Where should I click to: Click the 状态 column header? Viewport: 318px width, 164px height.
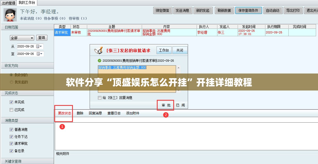pyautogui.click(x=79, y=27)
